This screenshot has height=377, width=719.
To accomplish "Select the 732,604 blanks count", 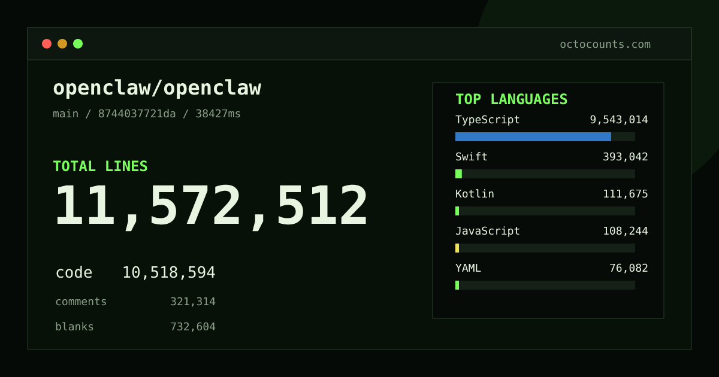I will [193, 327].
